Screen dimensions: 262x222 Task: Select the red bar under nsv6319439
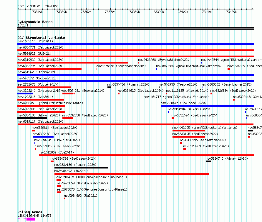tap(72, 63)
